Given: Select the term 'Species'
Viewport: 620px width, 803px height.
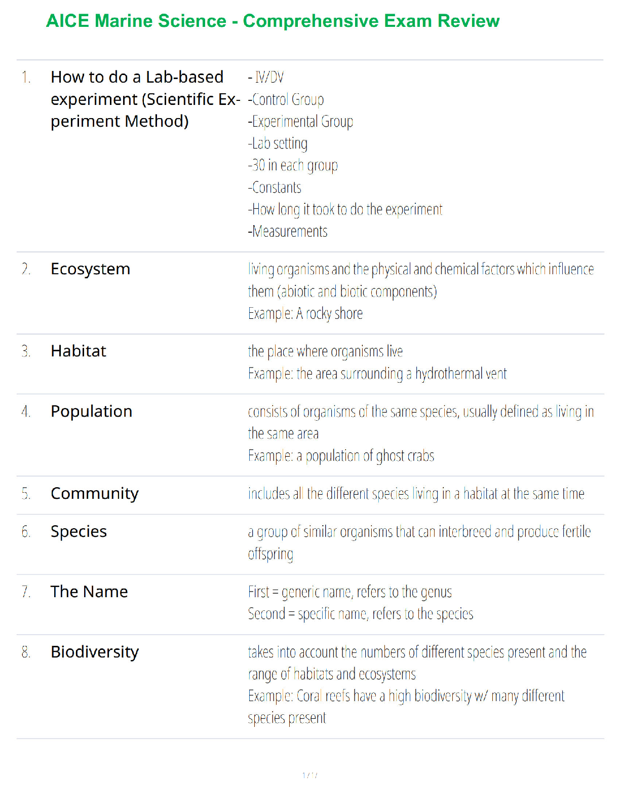Looking at the screenshot, I should pos(79,531).
